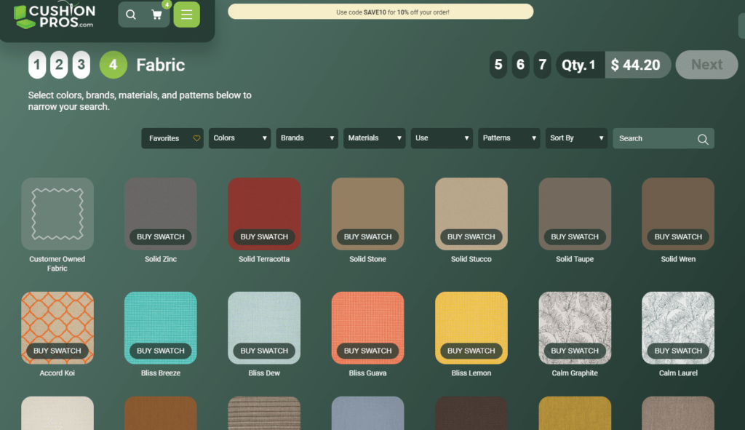Select the Bliss Lemon yellow fabric swatch
The height and width of the screenshot is (430, 745).
tap(471, 320)
